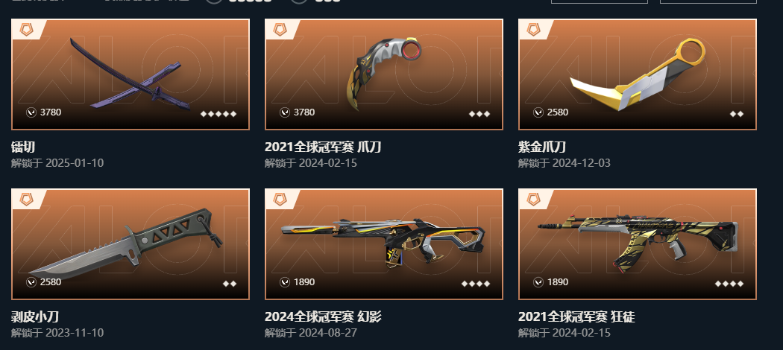Open the 2021 Champions karambit thumbnail
Image resolution: width=783 pixels, height=350 pixels.
(x=384, y=73)
